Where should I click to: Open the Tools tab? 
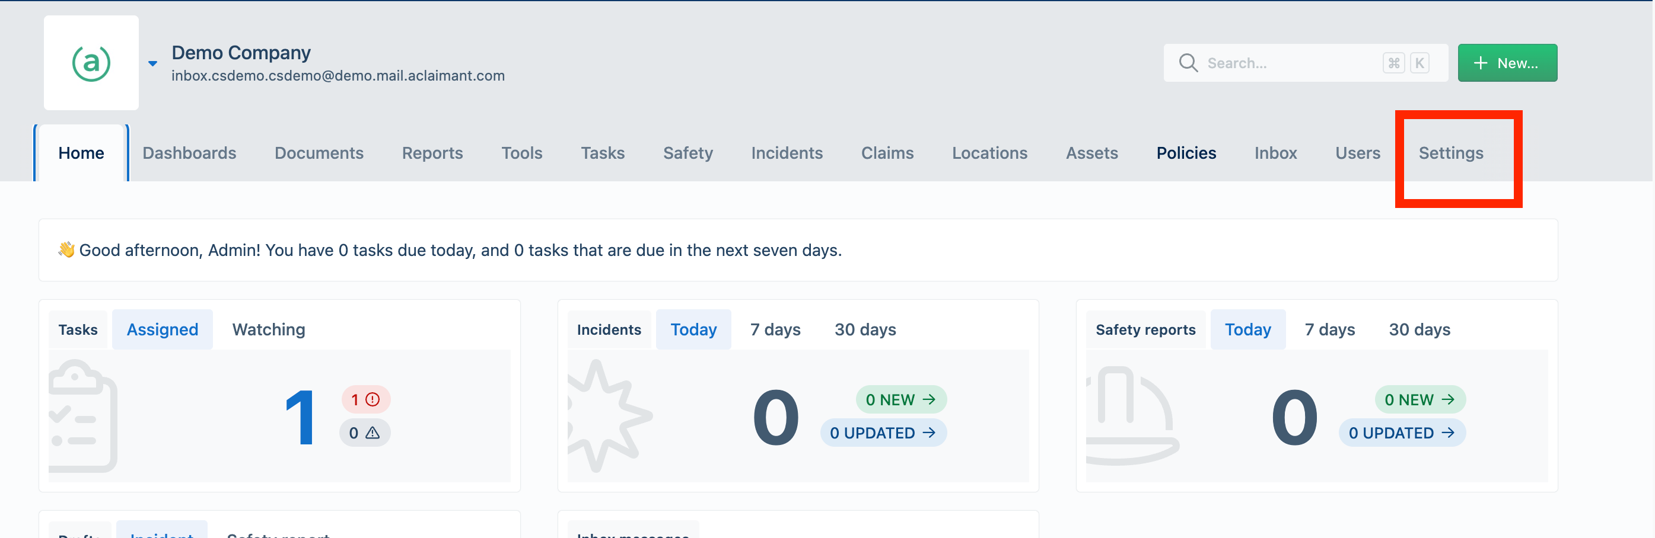coord(521,153)
